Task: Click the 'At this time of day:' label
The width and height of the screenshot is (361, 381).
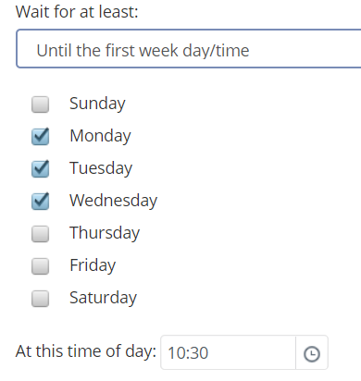Action: 86,351
